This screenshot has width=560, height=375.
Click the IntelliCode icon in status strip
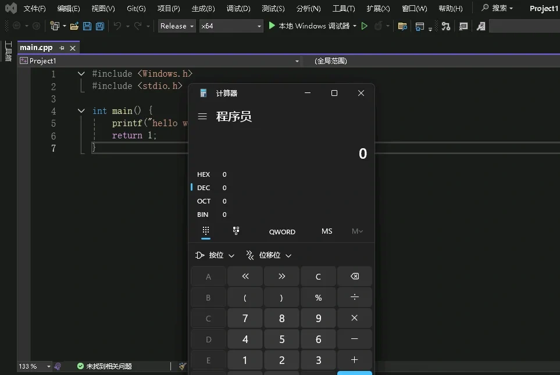[58, 366]
